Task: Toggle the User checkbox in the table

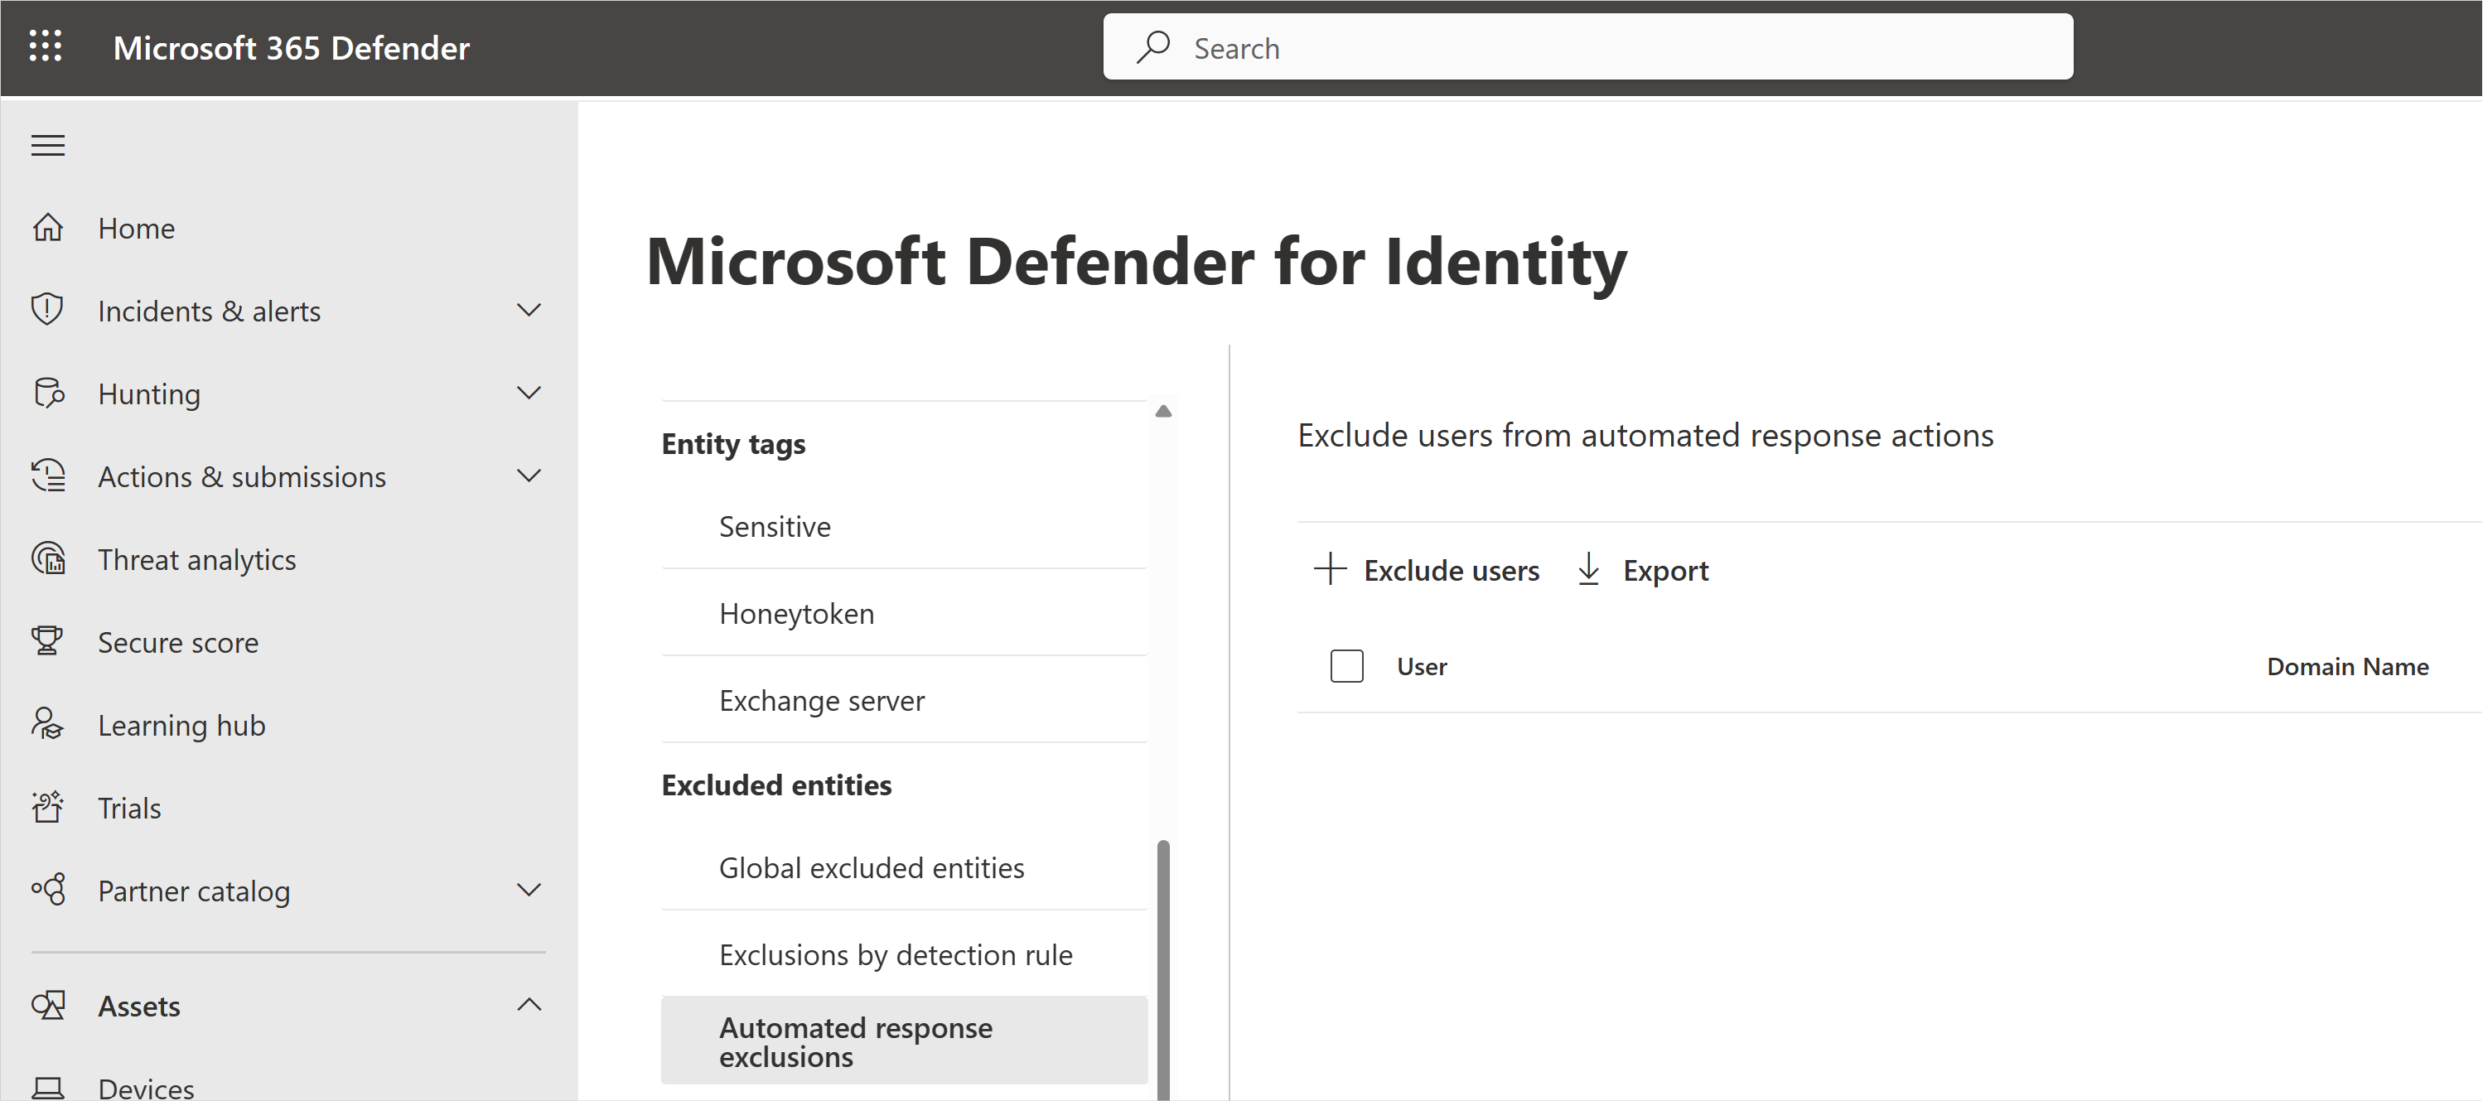Action: pos(1346,665)
